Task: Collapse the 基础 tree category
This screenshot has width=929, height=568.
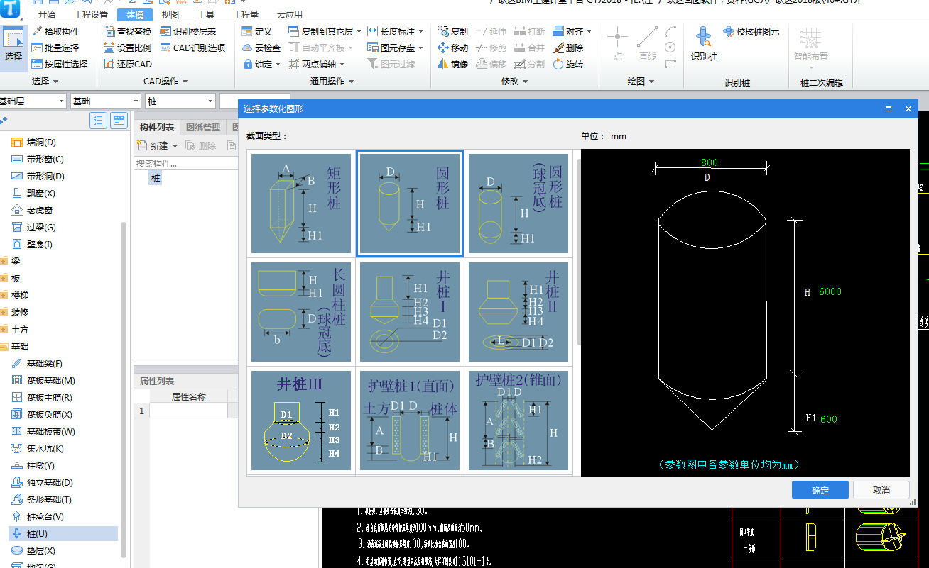Action: point(4,346)
